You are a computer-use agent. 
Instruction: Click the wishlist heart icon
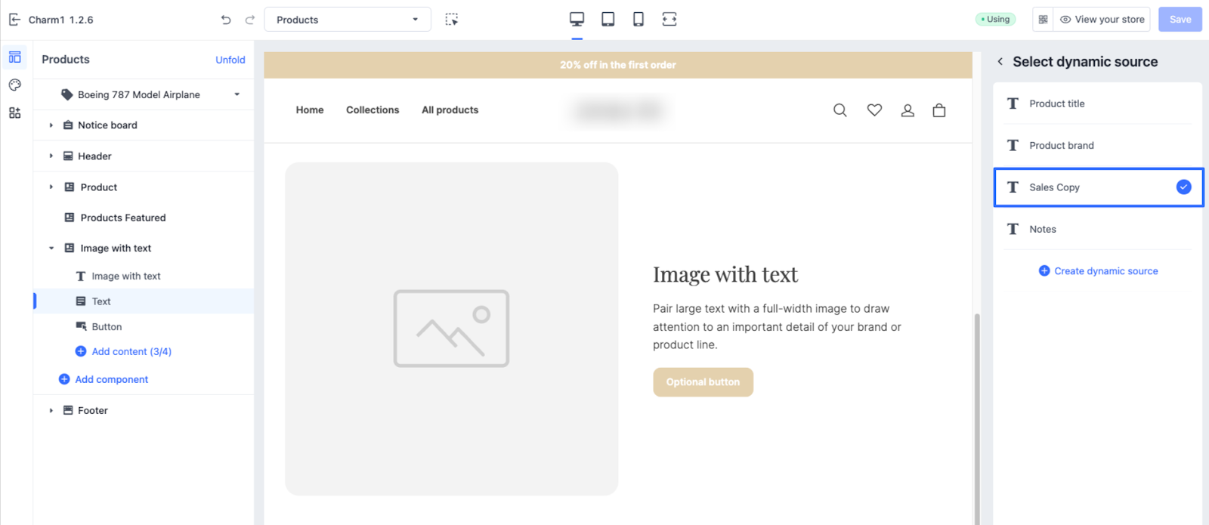874,110
